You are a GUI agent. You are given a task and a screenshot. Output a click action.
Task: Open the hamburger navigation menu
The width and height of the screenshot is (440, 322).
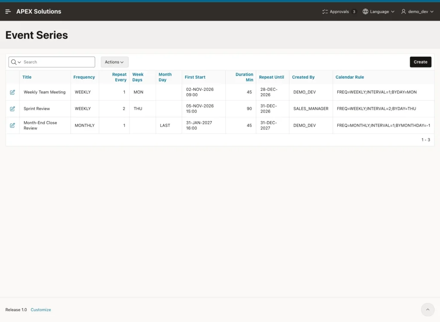coord(8,12)
